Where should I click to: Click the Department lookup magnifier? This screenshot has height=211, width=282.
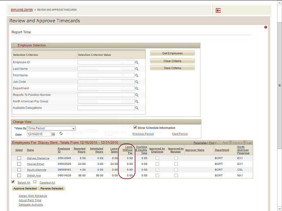(x=137, y=88)
